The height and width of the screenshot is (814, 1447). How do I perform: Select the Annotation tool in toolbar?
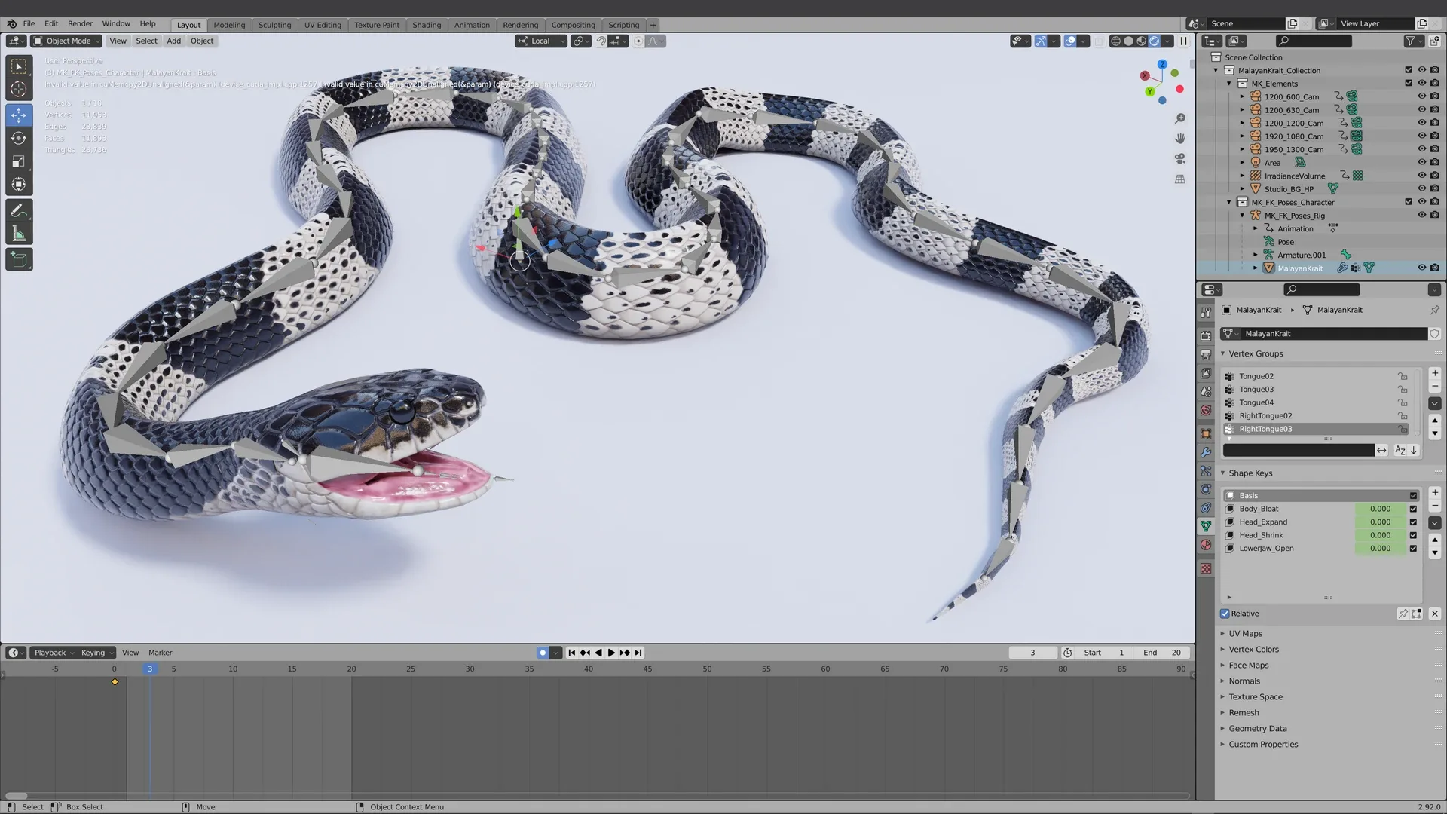(x=19, y=210)
